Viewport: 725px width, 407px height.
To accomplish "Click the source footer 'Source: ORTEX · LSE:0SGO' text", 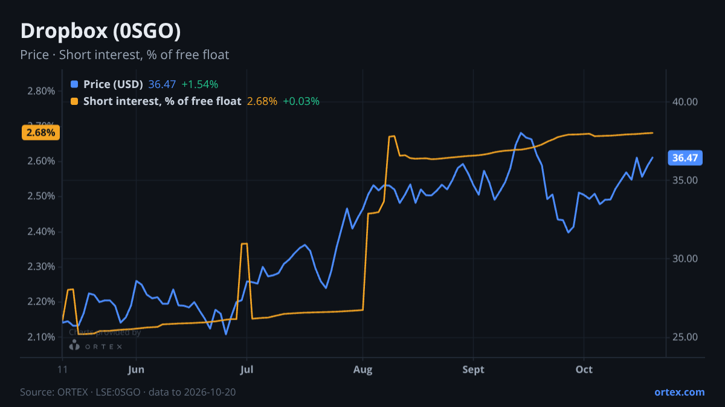I will point(81,392).
